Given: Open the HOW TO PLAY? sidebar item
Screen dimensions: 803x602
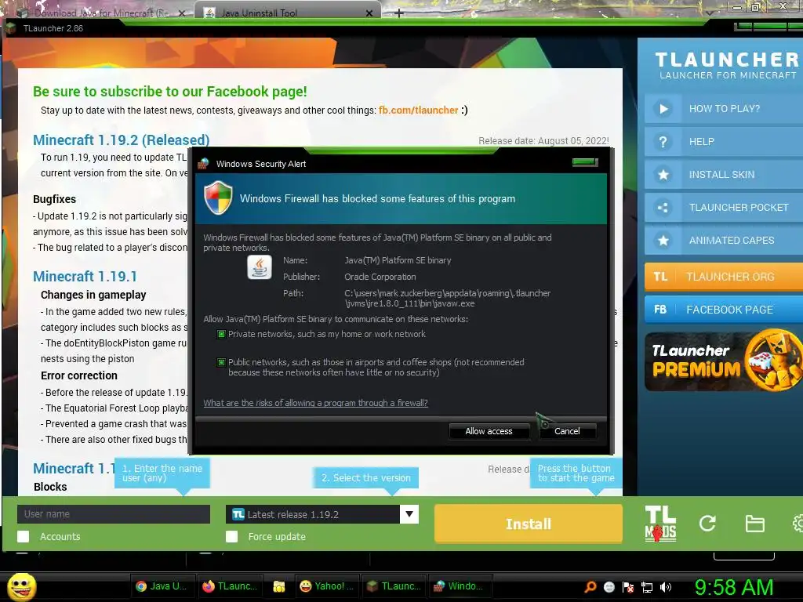Looking at the screenshot, I should click(x=724, y=108).
